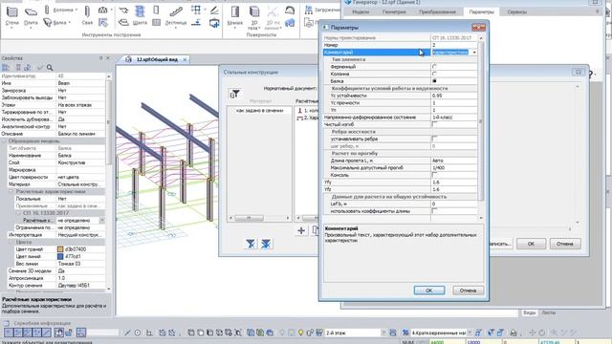
Task: Open the Комментарий value dropdown arrow
Action: [474, 53]
